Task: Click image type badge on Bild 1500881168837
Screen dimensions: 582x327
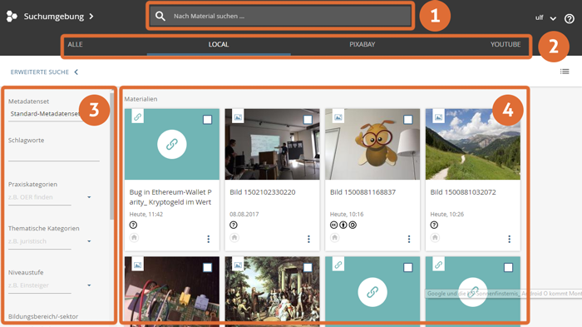Action: coord(338,117)
